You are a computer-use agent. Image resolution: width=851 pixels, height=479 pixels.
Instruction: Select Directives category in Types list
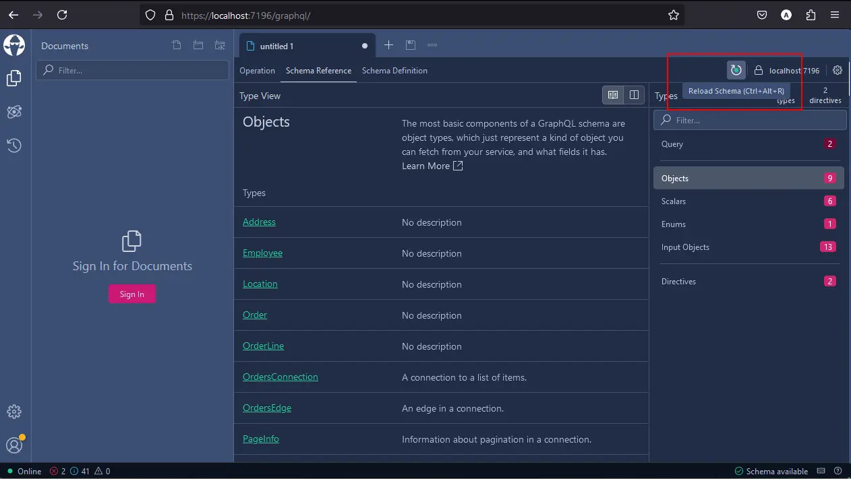click(749, 282)
